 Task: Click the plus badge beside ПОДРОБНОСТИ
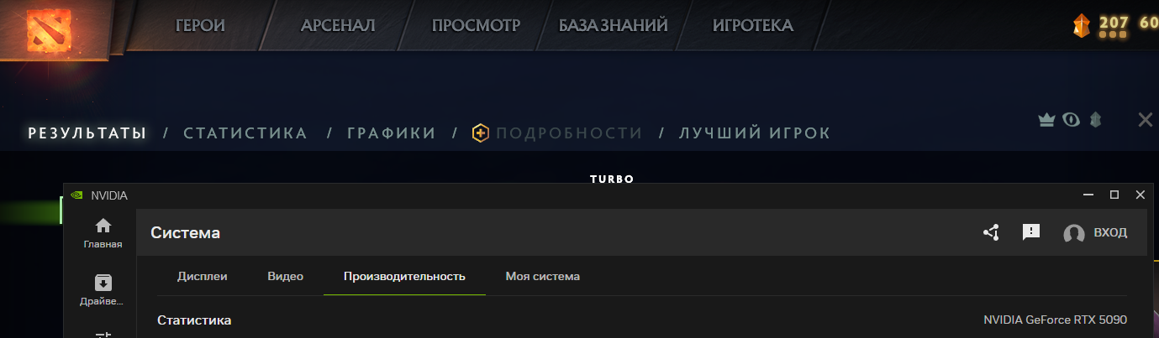481,133
